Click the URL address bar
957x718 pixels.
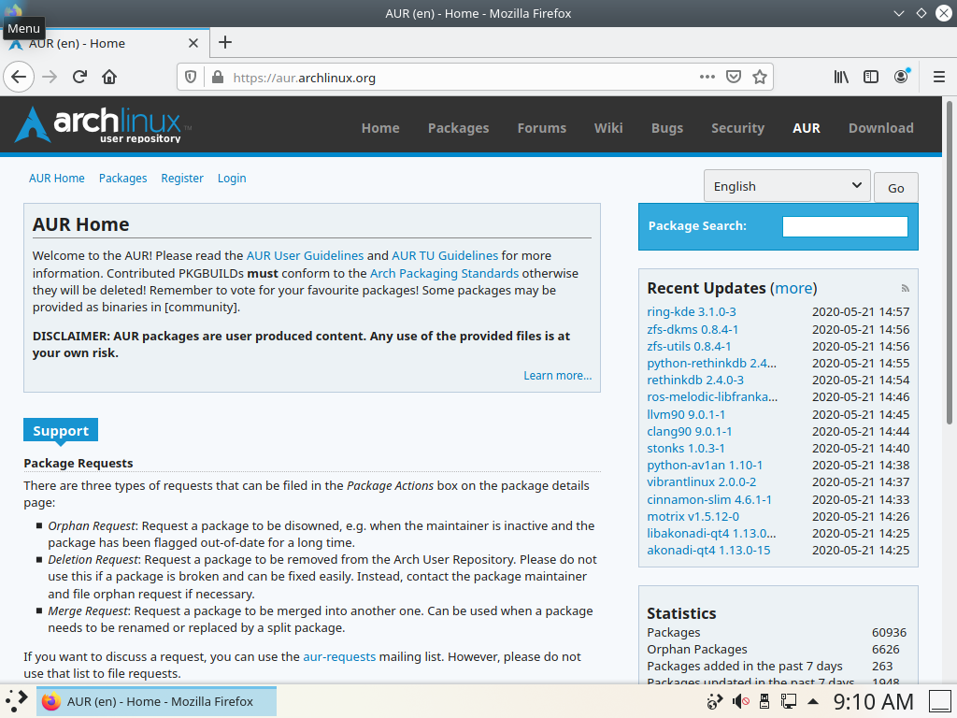tap(462, 78)
